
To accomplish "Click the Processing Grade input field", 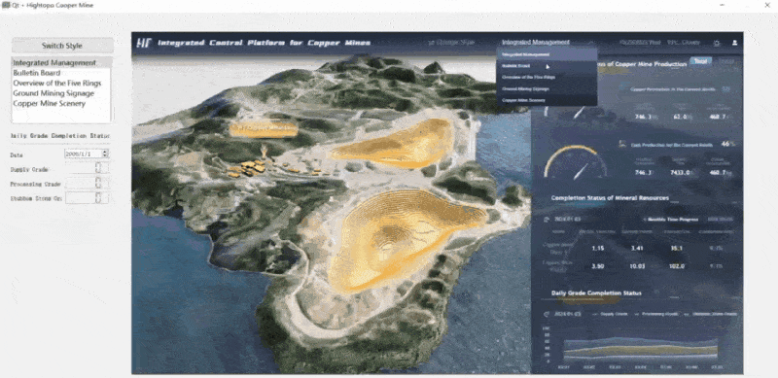I will 87,183.
